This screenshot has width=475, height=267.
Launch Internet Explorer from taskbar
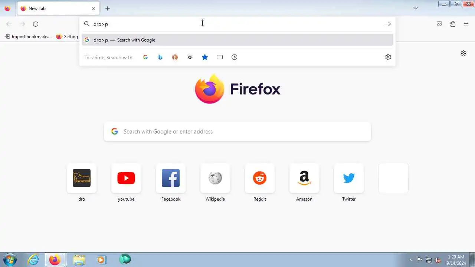pyautogui.click(x=33, y=260)
